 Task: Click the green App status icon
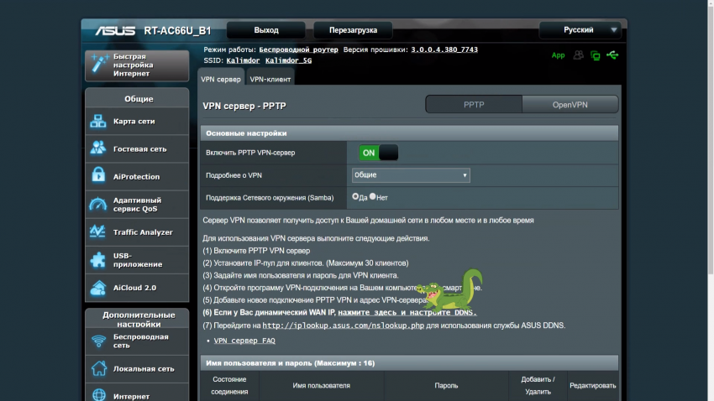(x=558, y=55)
